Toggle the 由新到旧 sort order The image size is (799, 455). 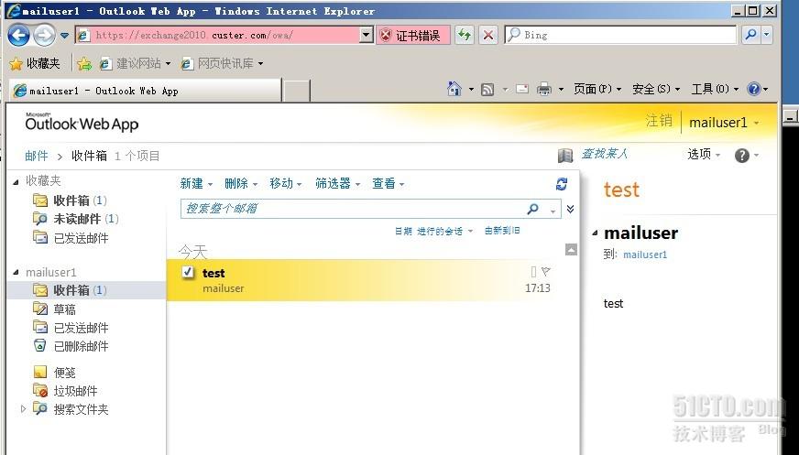[x=502, y=231]
